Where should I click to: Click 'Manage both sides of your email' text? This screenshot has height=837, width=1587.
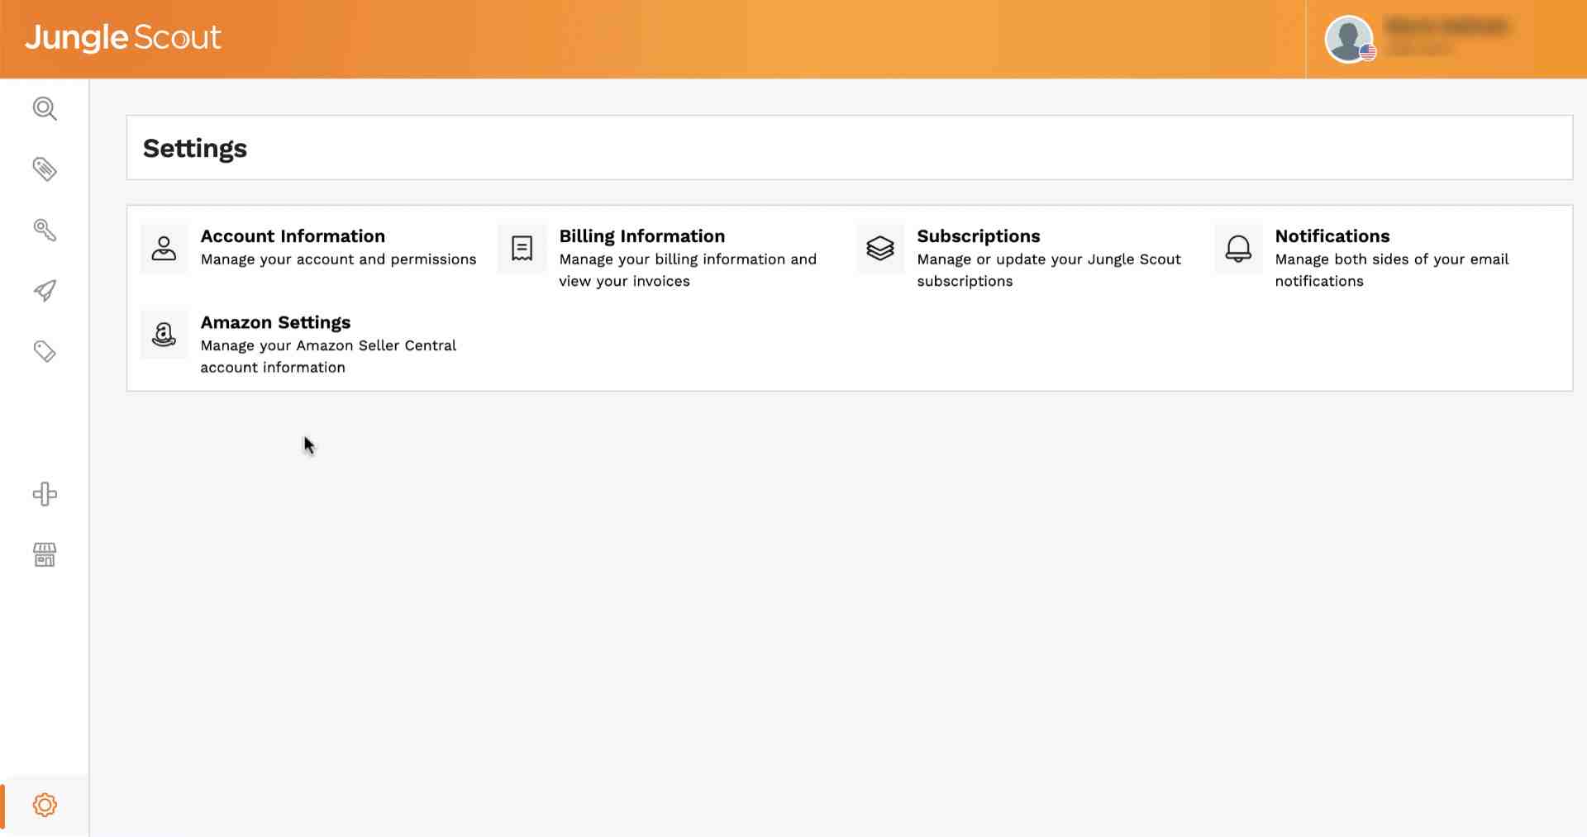click(1392, 259)
